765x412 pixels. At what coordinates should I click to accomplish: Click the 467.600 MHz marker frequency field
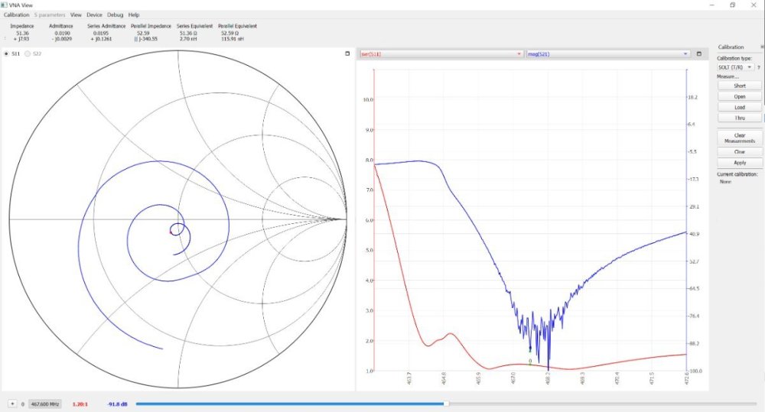point(45,404)
